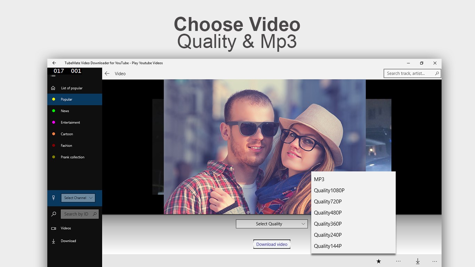Choose Quality360P option
This screenshot has height=267, width=475.
(353, 224)
